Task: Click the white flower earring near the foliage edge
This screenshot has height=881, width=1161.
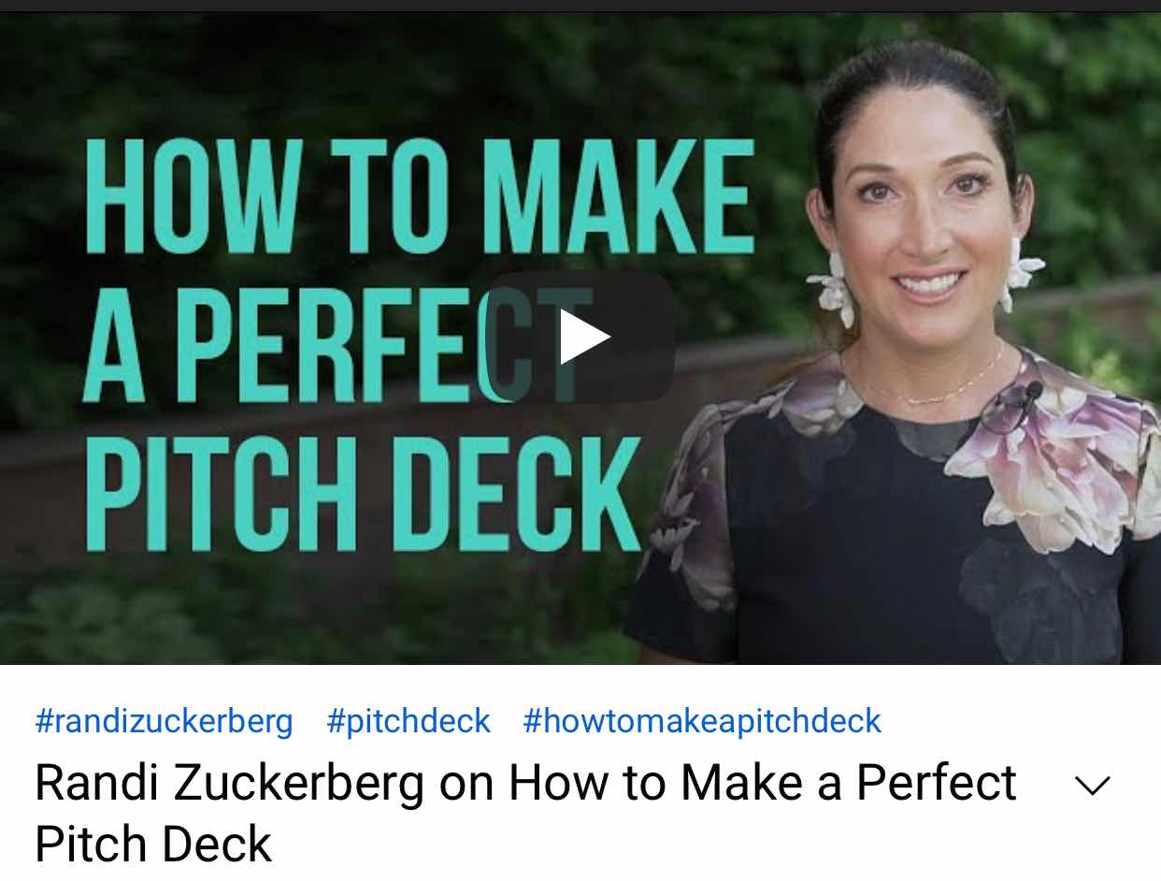Action: coord(1020,271)
